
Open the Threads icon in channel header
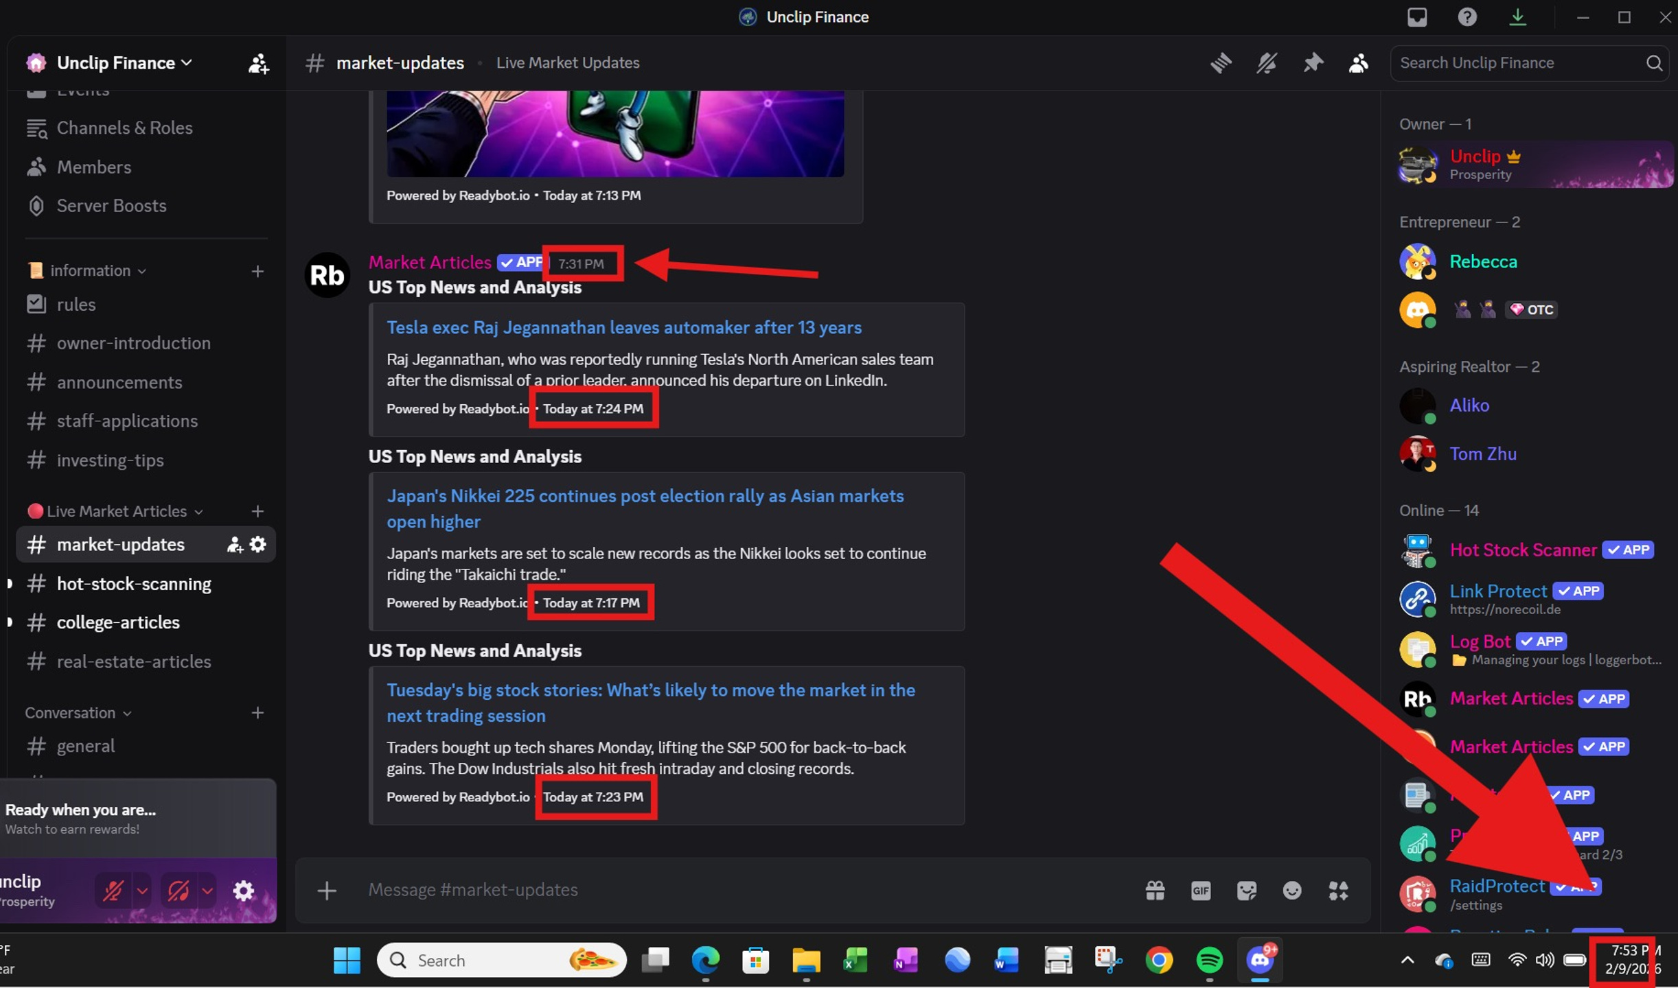pos(1221,63)
